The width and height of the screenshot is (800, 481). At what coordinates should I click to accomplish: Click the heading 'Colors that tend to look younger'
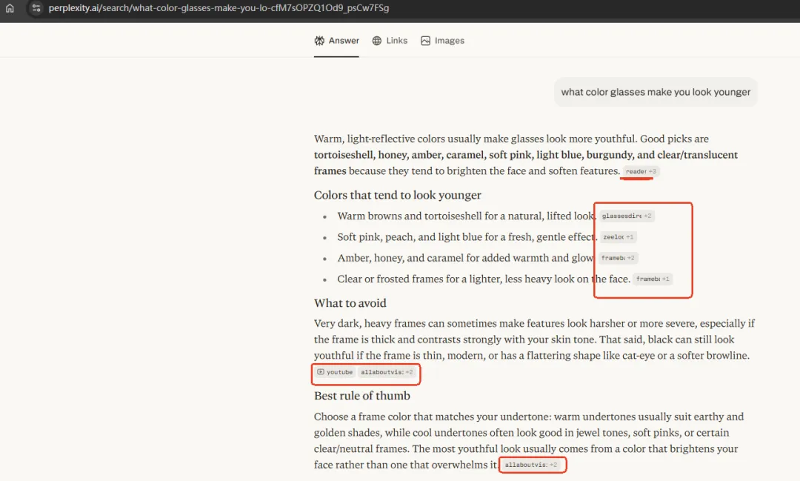[x=398, y=195]
